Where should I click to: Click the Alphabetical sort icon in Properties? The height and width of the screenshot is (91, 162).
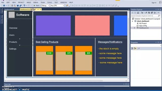tap(135, 48)
